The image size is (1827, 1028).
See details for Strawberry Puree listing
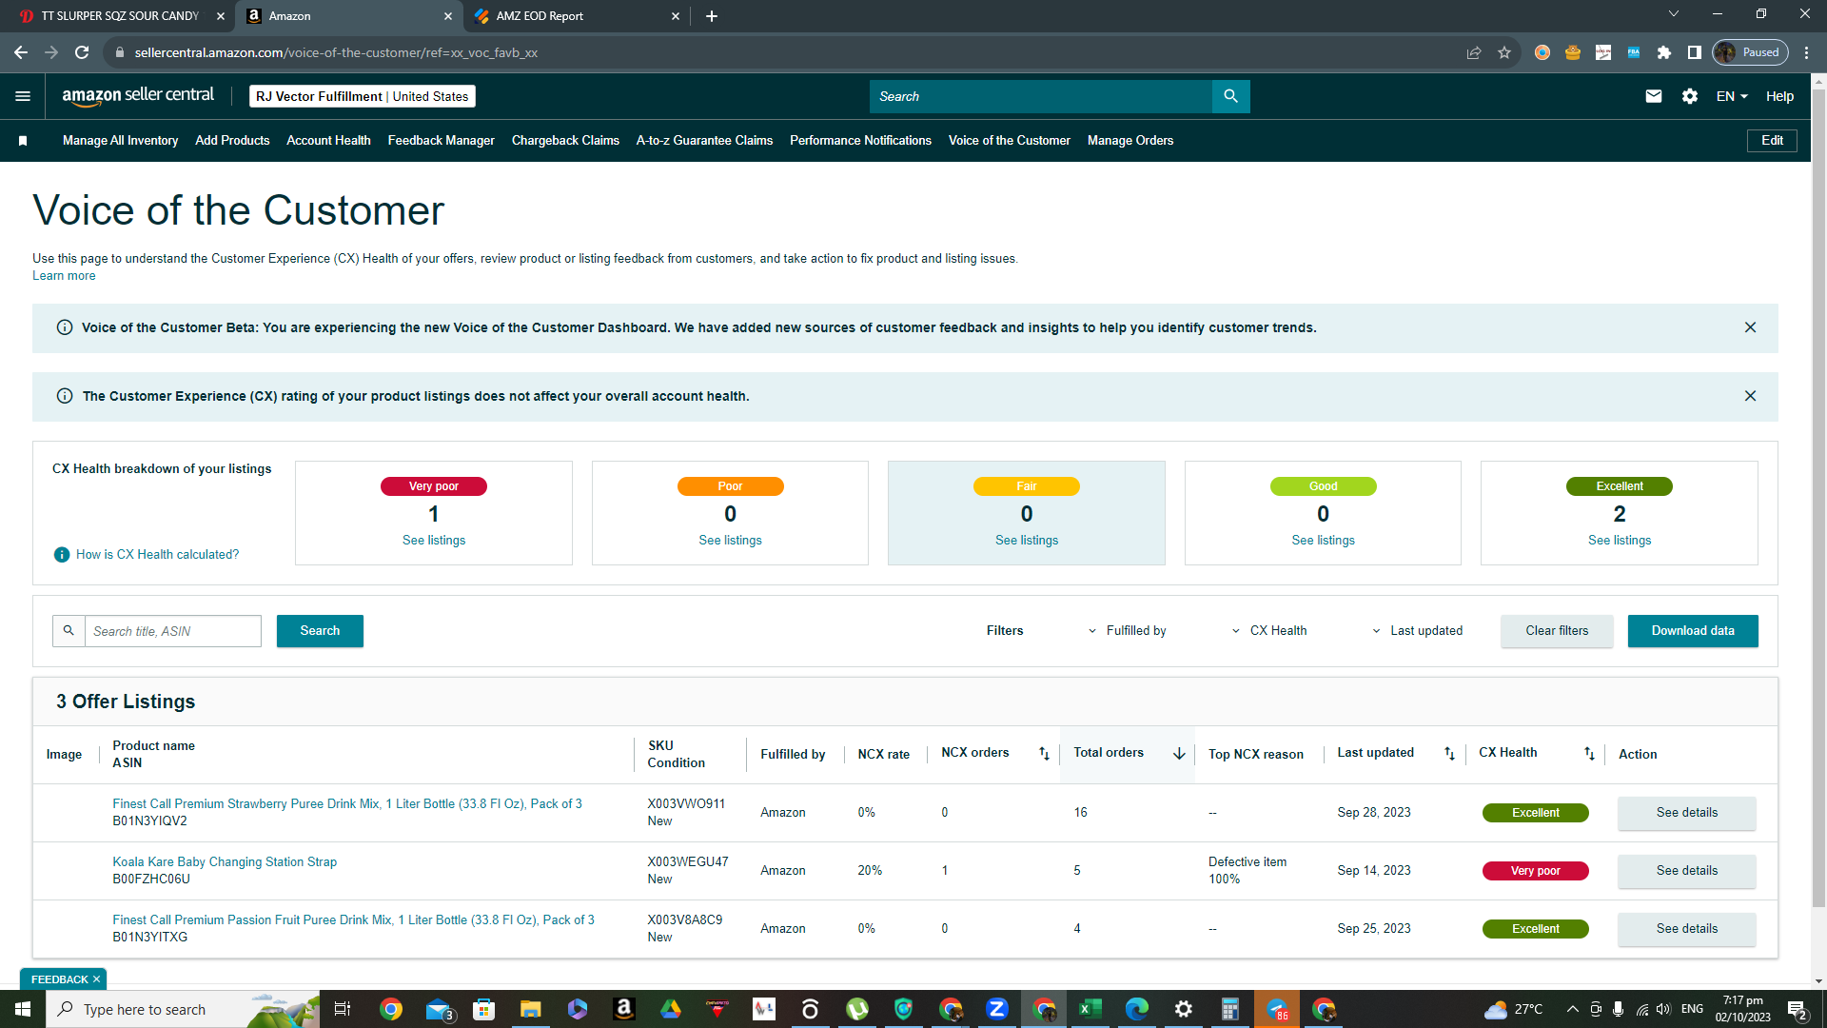pos(1687,813)
